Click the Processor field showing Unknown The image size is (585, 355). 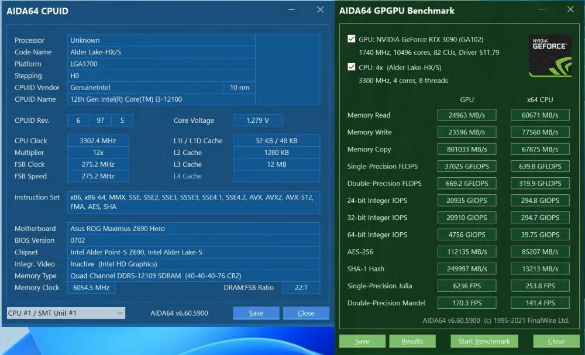(x=161, y=40)
